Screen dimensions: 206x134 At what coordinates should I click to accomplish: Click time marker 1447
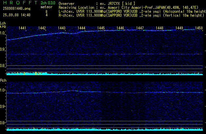(140, 28)
